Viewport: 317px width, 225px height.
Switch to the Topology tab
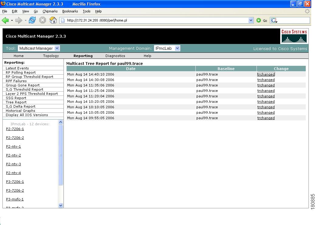(x=51, y=56)
